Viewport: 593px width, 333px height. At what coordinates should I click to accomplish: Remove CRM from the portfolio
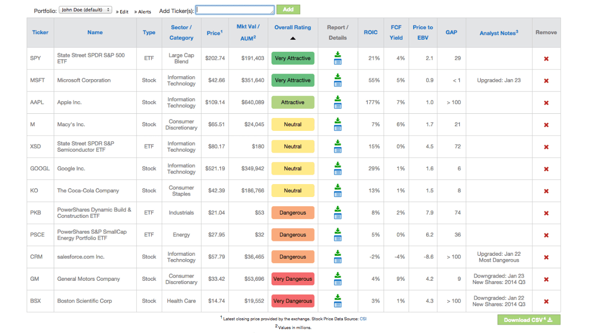tap(546, 257)
